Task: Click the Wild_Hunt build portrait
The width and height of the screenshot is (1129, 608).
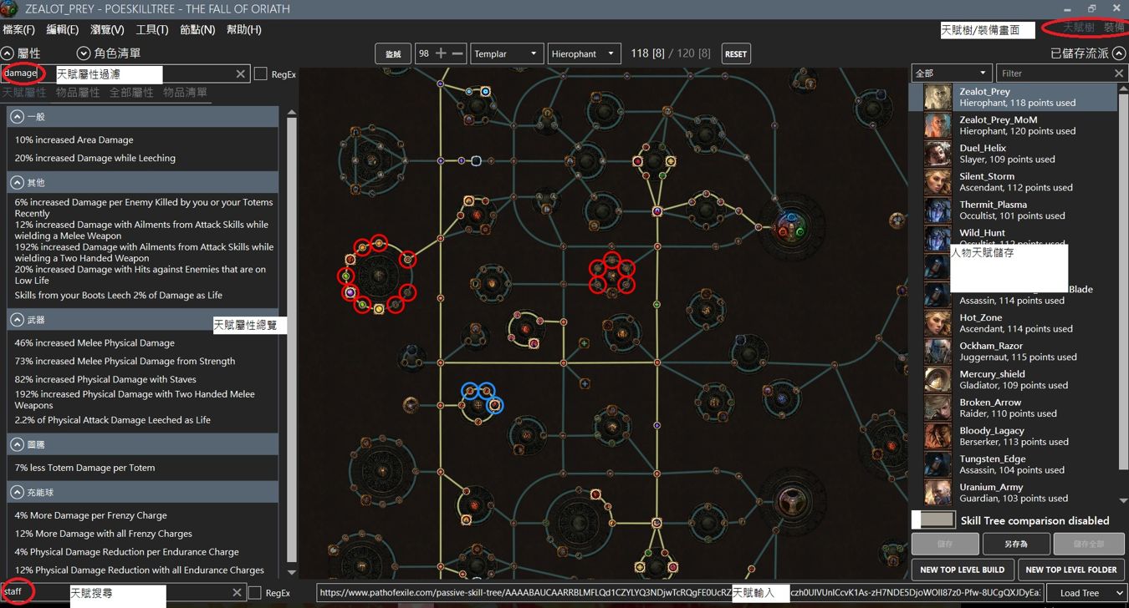Action: 937,238
